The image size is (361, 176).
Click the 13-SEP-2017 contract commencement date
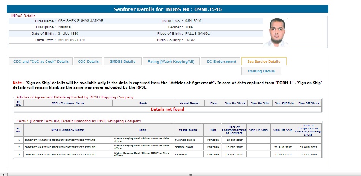coord(234,140)
